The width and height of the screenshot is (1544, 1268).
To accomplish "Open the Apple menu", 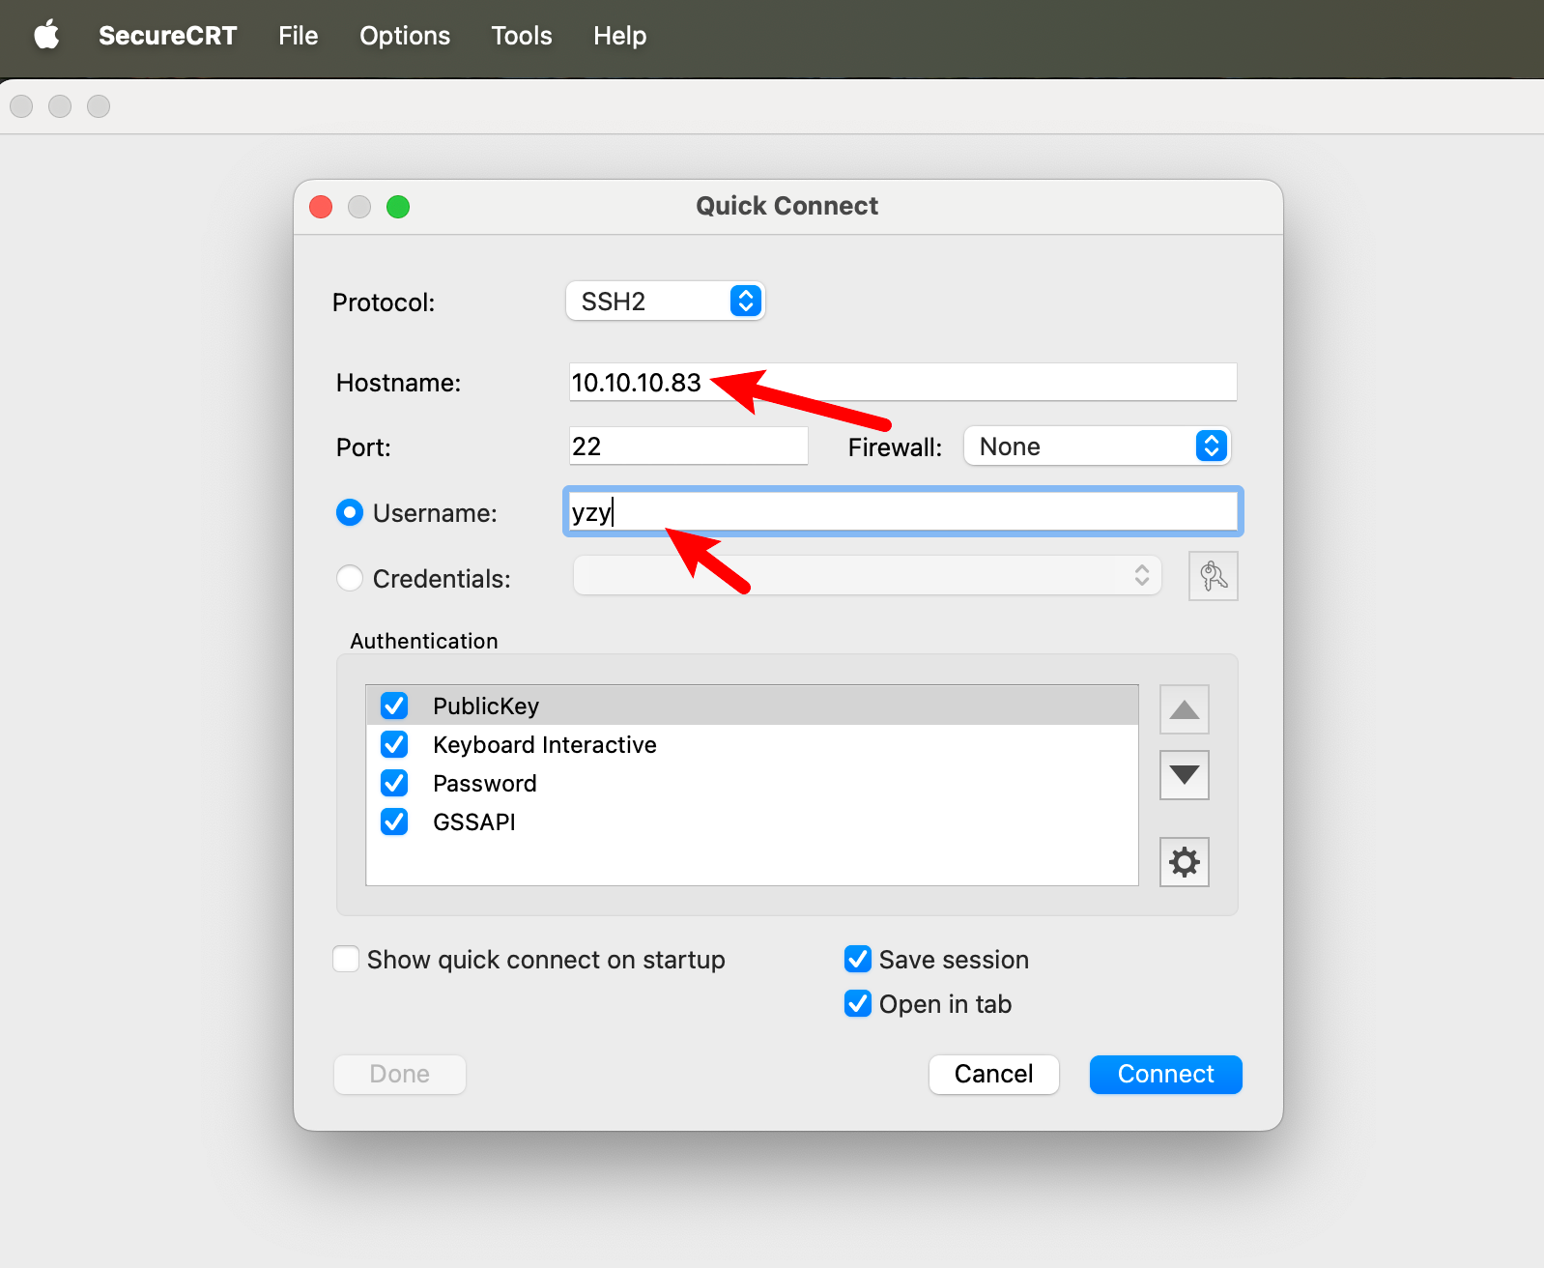I will point(46,36).
